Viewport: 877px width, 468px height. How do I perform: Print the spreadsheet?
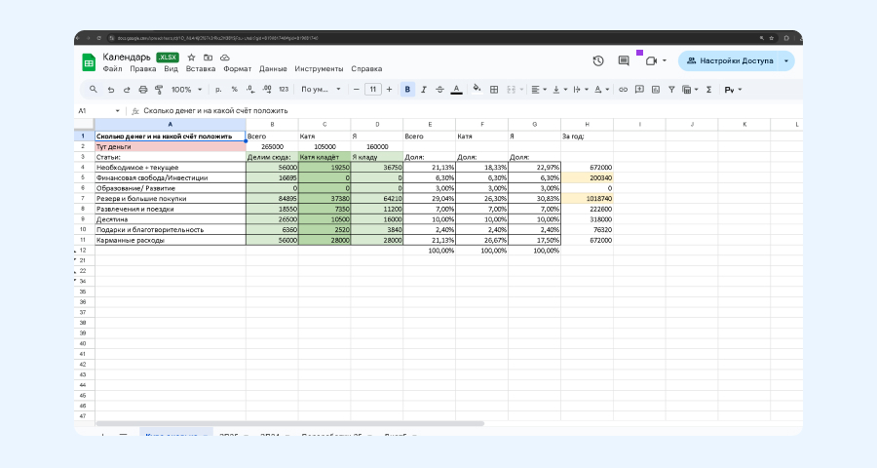[142, 90]
